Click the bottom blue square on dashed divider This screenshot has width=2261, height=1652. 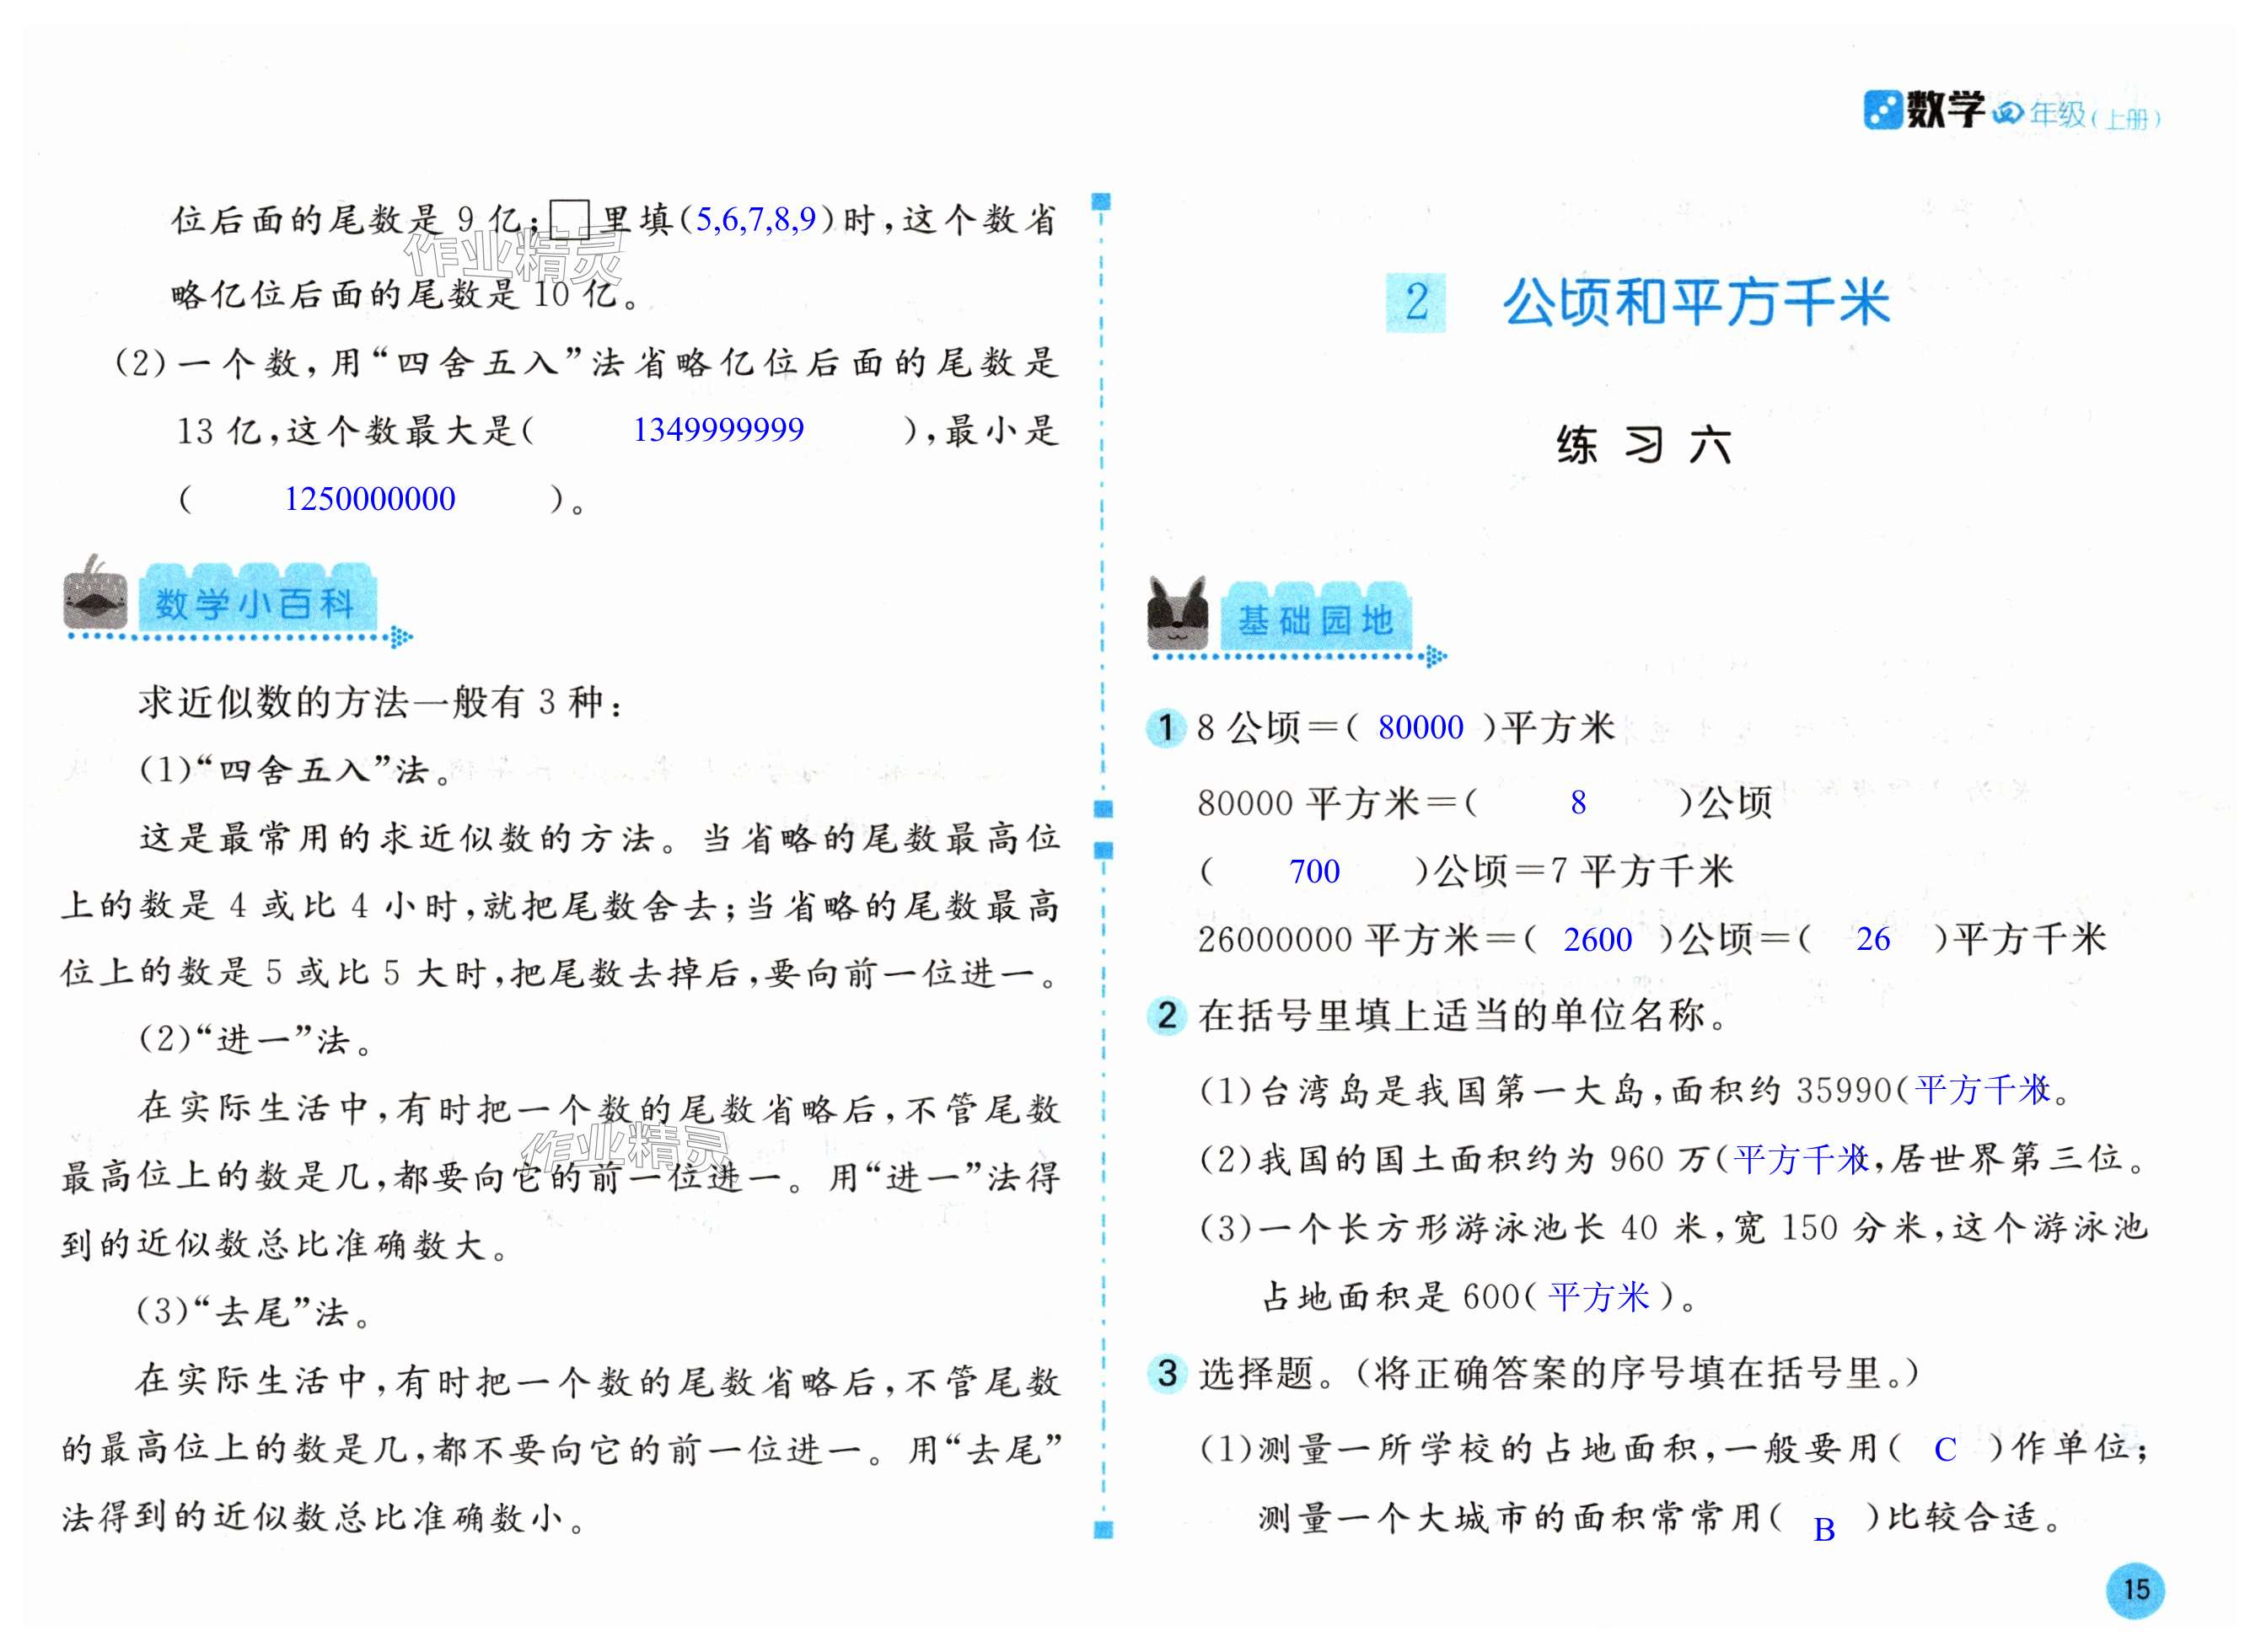click(1103, 1529)
